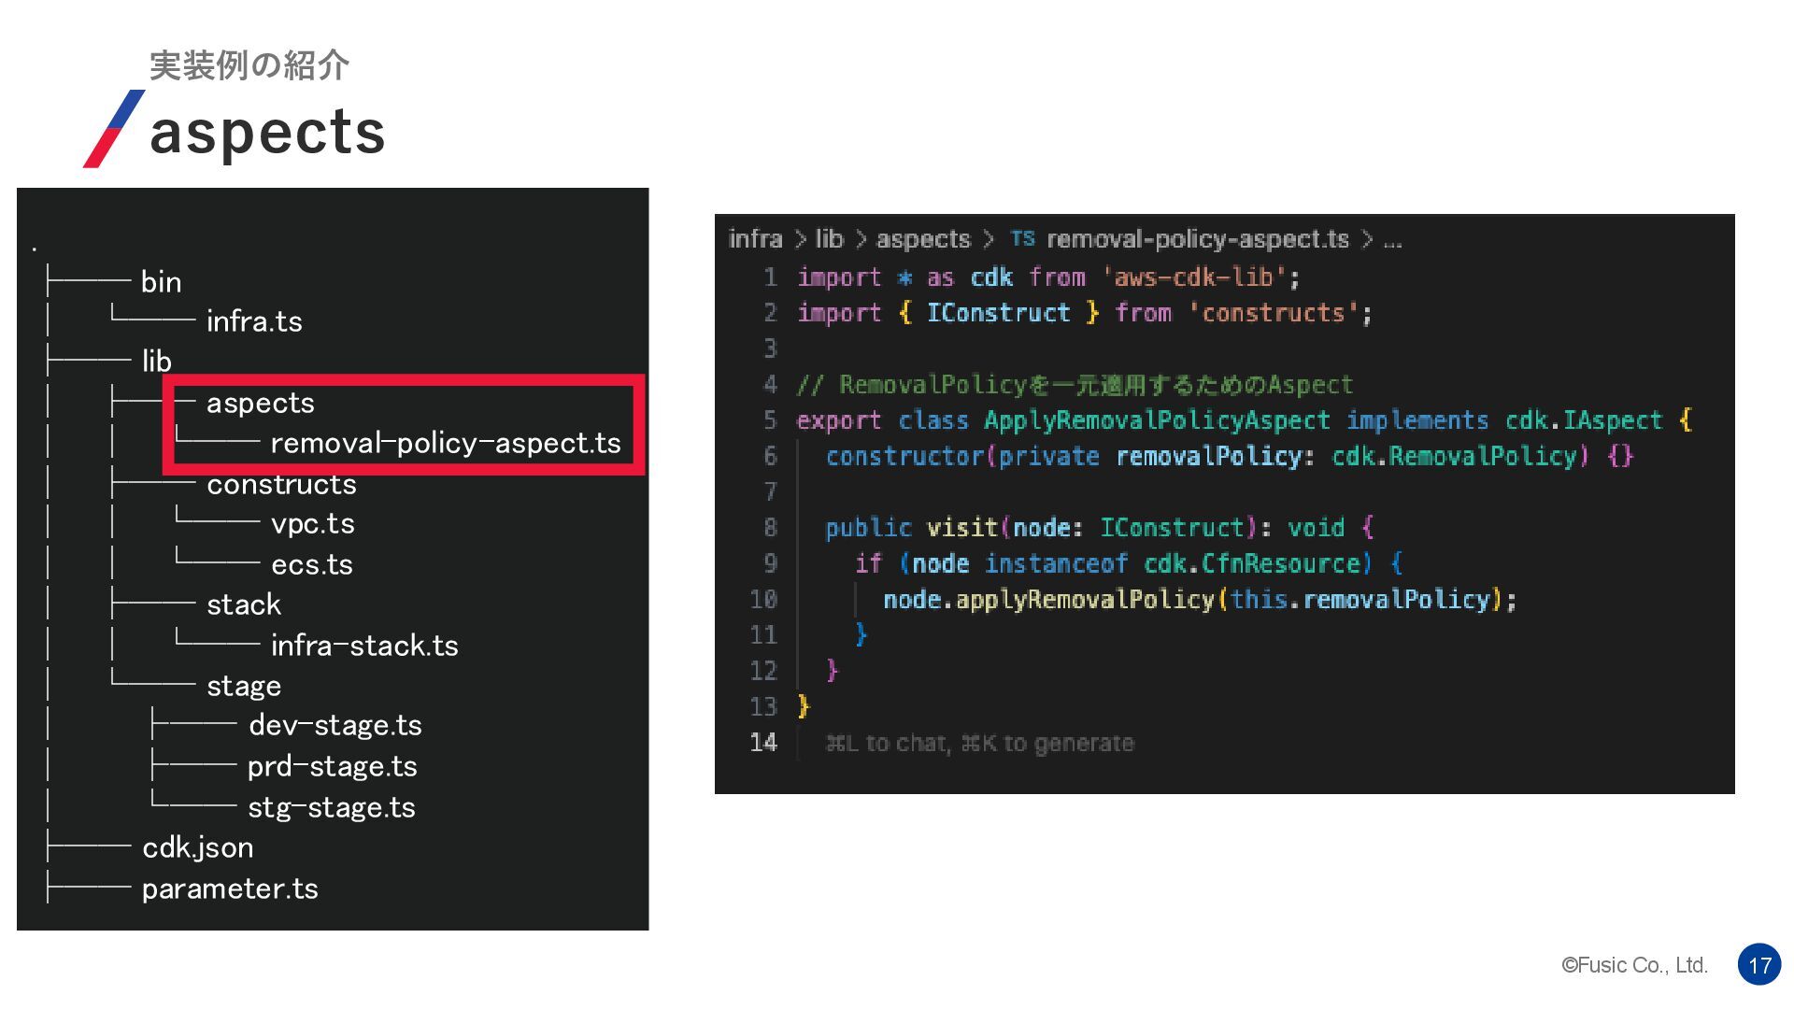Open dev-stage.ts in the tree
Screen dimensions: 1794x1009
[x=335, y=725]
